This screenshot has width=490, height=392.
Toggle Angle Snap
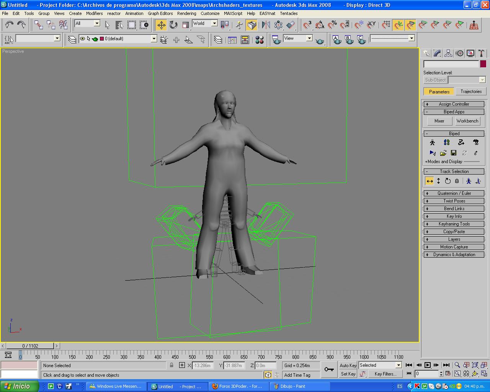tap(320, 25)
